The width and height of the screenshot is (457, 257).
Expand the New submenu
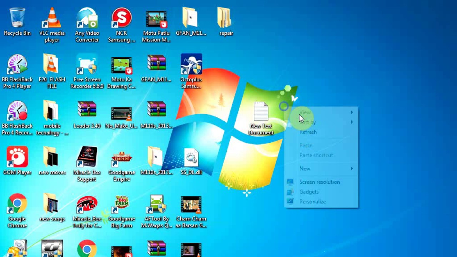321,168
